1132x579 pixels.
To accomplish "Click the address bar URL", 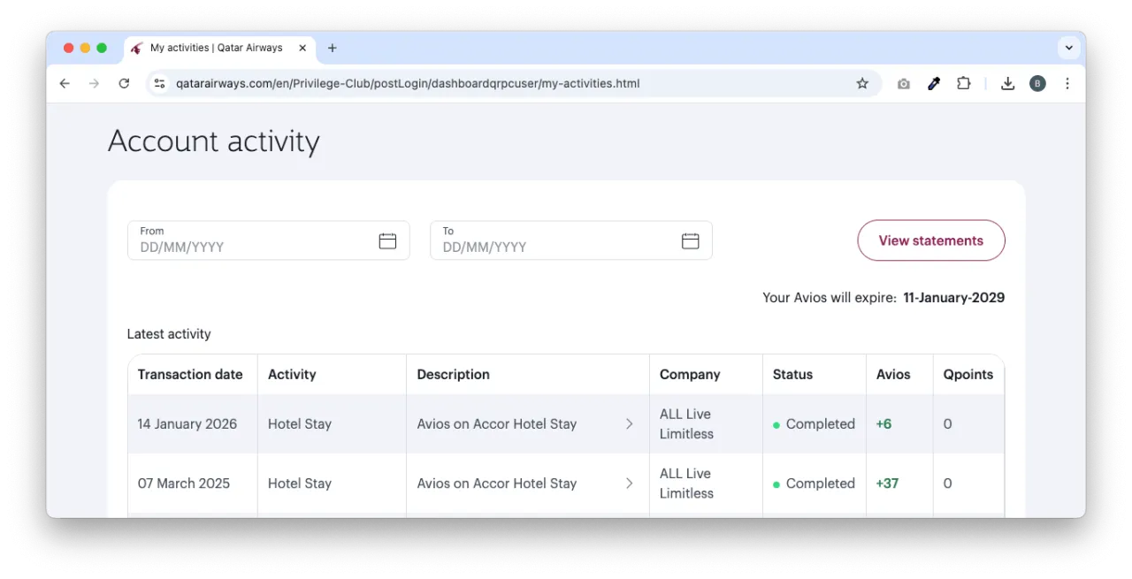I will (408, 84).
